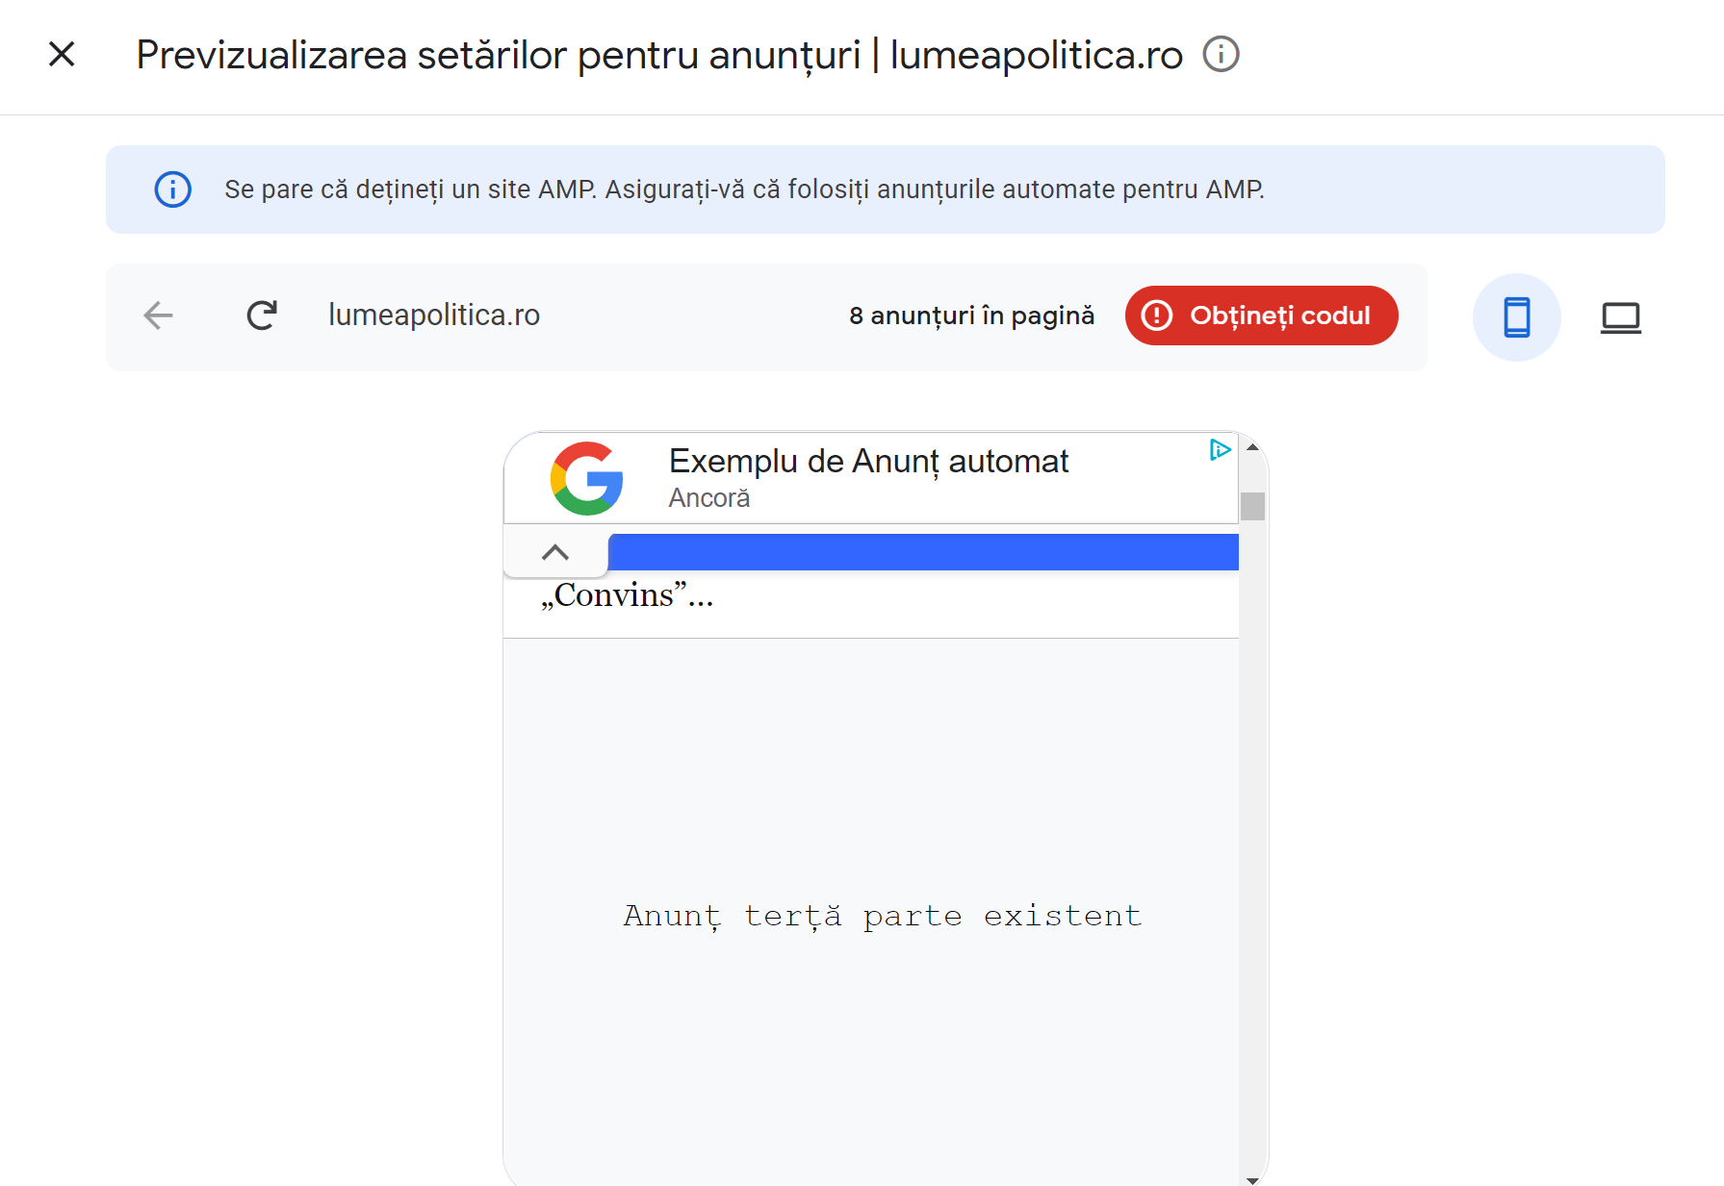Open info icon beside lumeapolitica.ro title
1724x1186 pixels.
tap(1221, 54)
